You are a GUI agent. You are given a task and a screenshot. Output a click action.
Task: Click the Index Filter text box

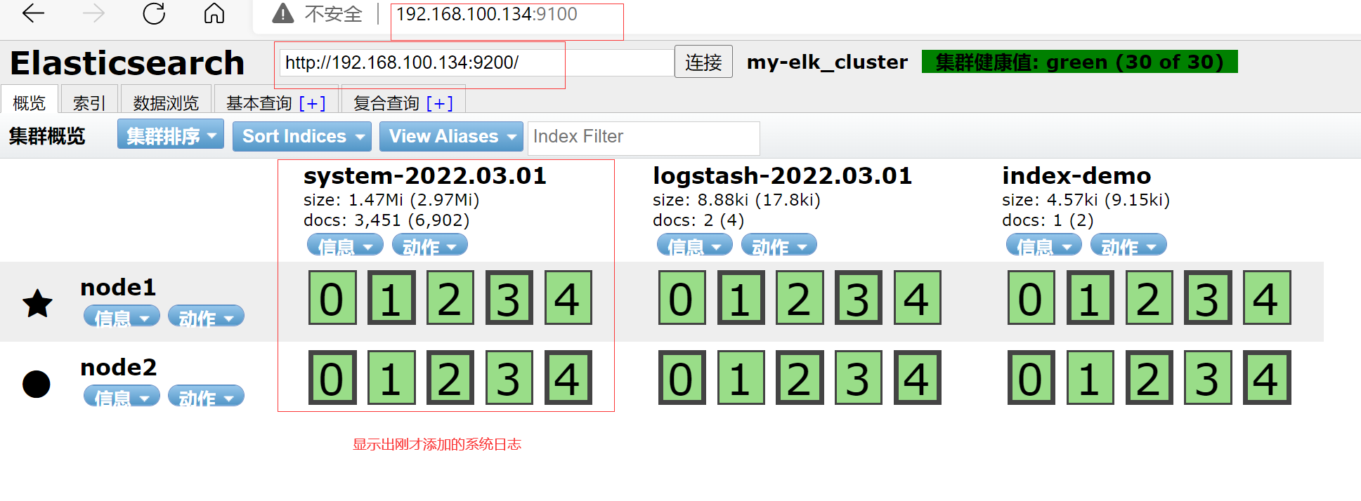(644, 137)
